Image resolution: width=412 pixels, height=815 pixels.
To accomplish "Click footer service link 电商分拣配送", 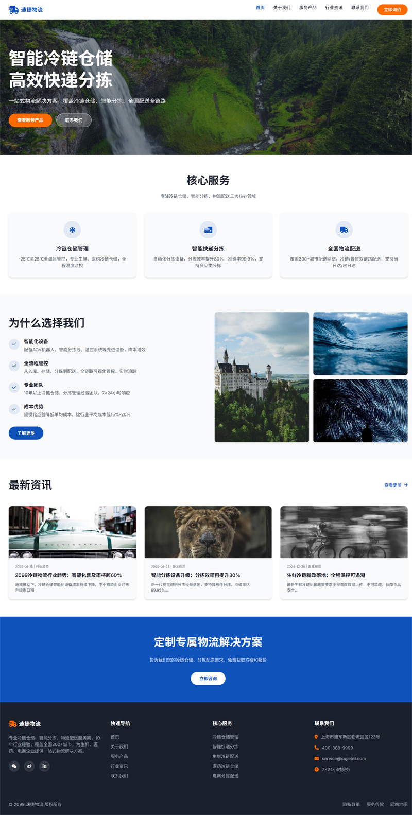I will (x=226, y=776).
